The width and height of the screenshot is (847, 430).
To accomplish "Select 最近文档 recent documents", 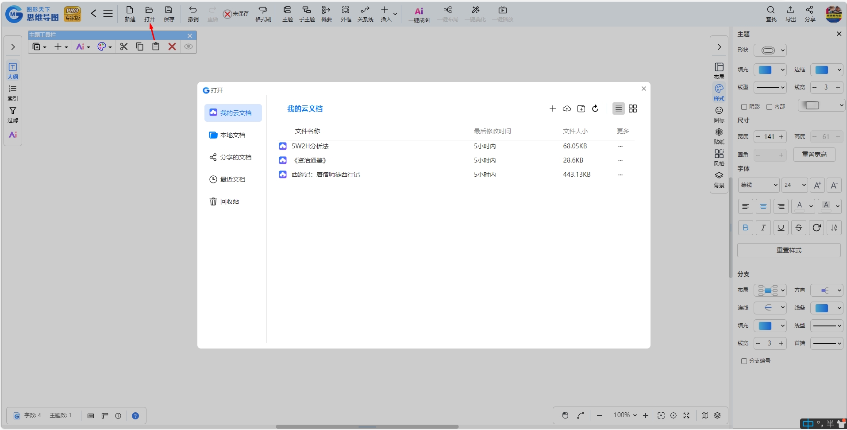I will (233, 179).
